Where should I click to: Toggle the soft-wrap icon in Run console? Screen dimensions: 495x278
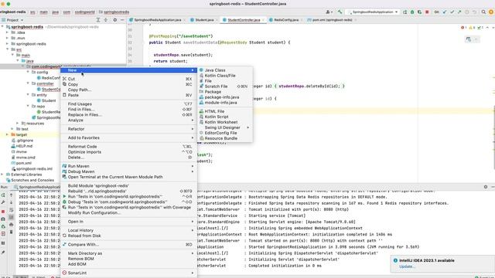(11, 210)
